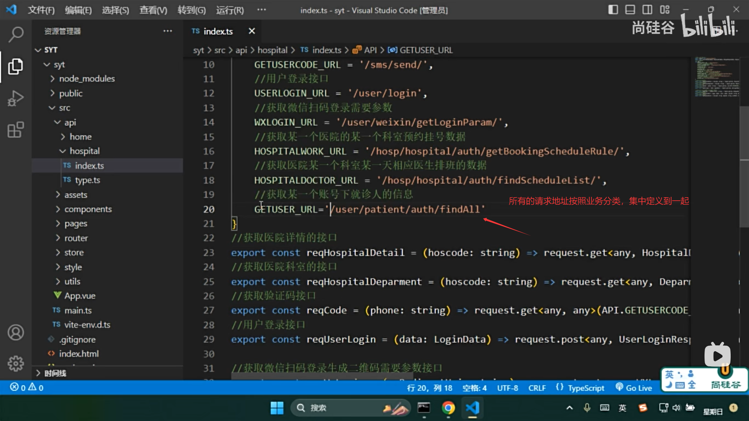Screen dimensions: 749x421
Task: Expand the Timeline section
Action: pyautogui.click(x=55, y=373)
